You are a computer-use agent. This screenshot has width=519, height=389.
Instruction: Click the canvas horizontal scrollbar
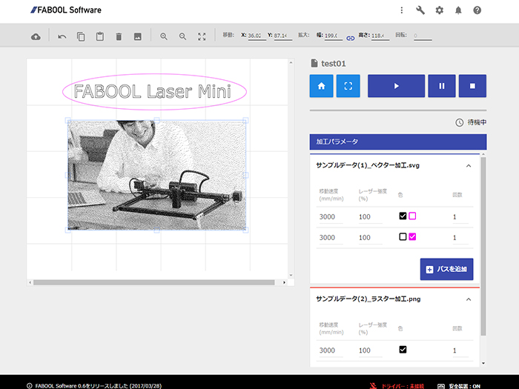coord(154,282)
